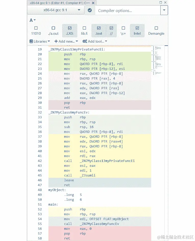Viewport: 195px width, 241px height.
Task: Select line number 25 in the gutter
Action: coord(40,78)
